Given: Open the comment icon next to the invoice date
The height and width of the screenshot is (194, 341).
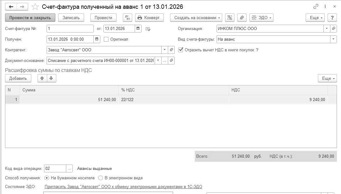Looking at the screenshot, I should pos(148,29).
